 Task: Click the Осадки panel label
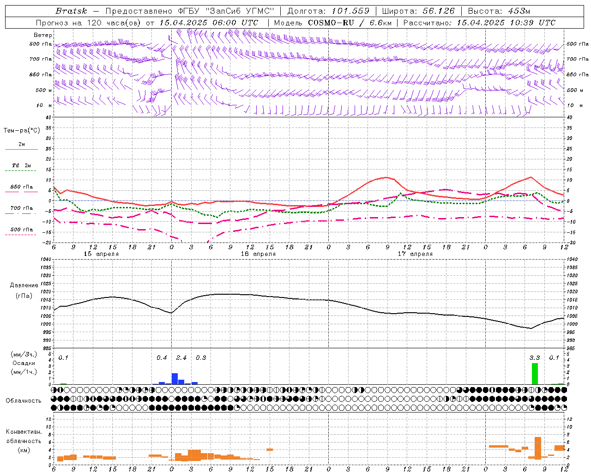point(24,363)
